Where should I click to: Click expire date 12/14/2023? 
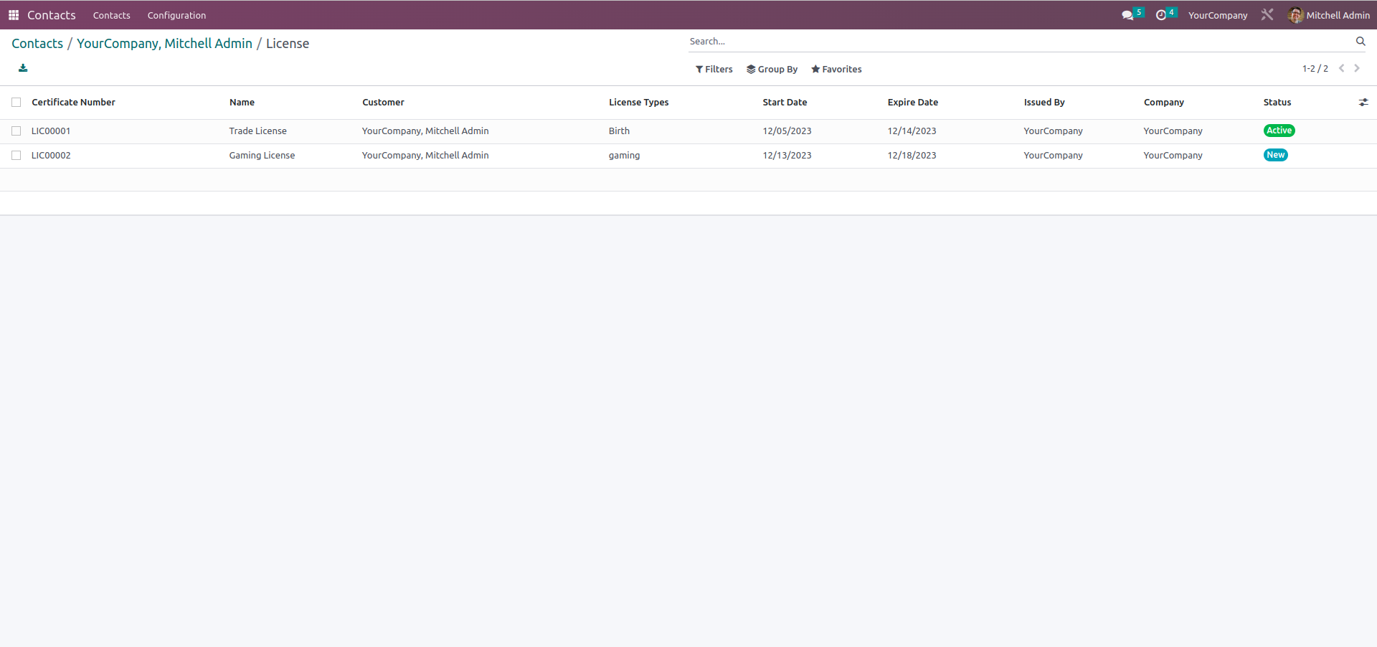[x=912, y=131]
